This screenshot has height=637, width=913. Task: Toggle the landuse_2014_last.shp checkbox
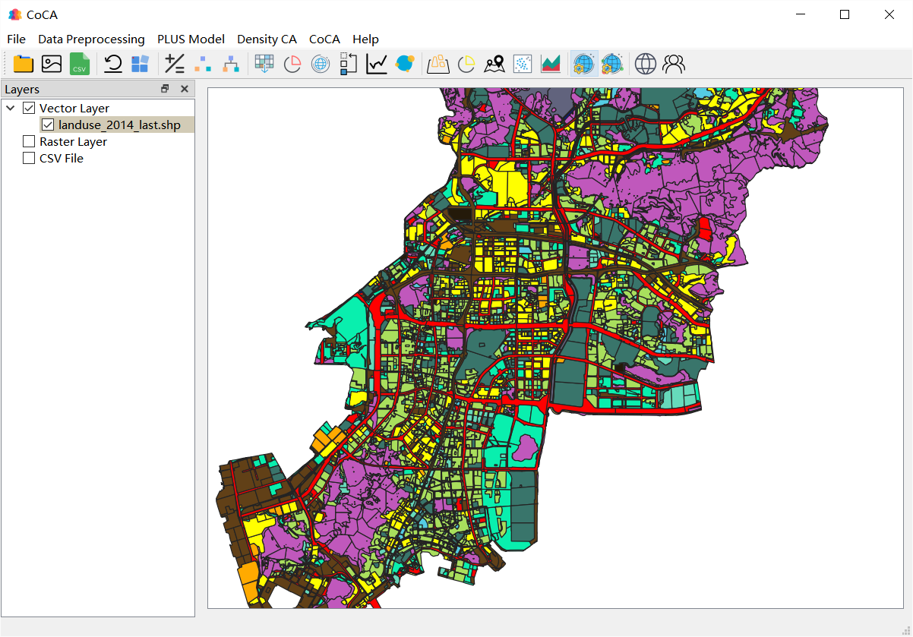48,125
